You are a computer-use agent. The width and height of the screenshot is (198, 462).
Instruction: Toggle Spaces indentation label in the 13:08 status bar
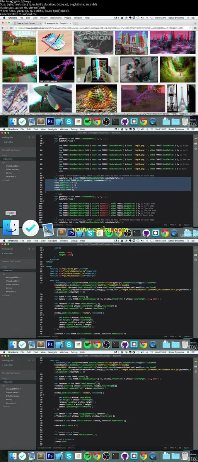point(188,336)
